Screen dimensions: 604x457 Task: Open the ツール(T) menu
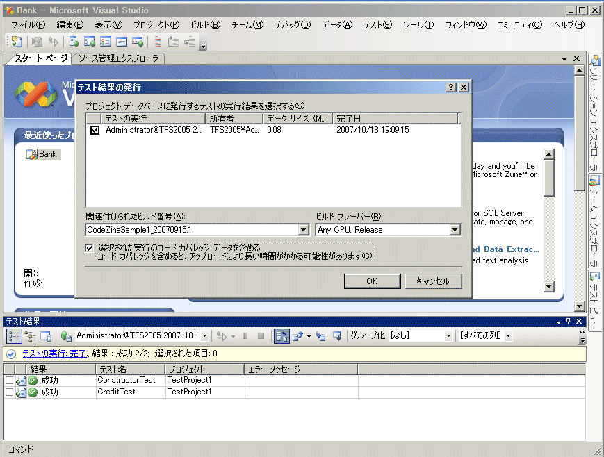pyautogui.click(x=418, y=25)
